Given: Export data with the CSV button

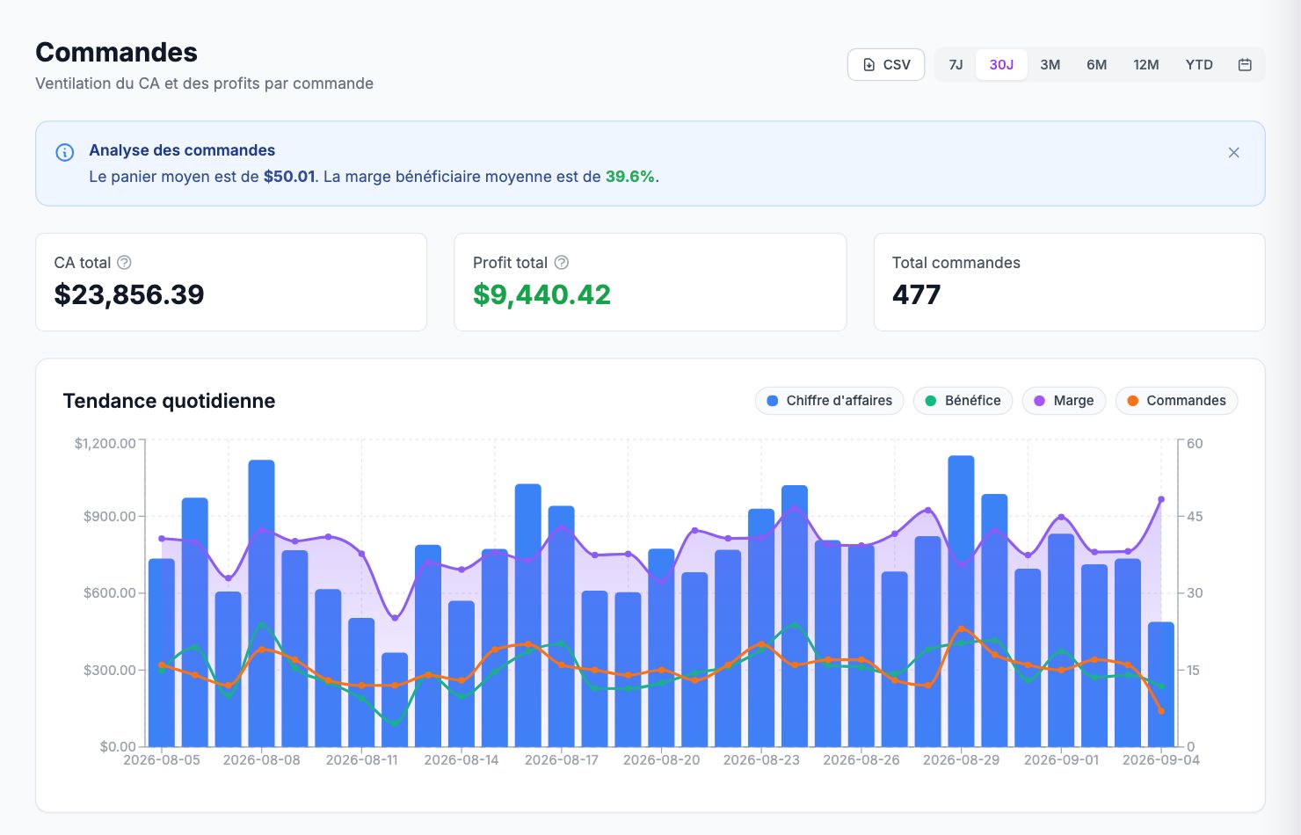Looking at the screenshot, I should (x=886, y=64).
